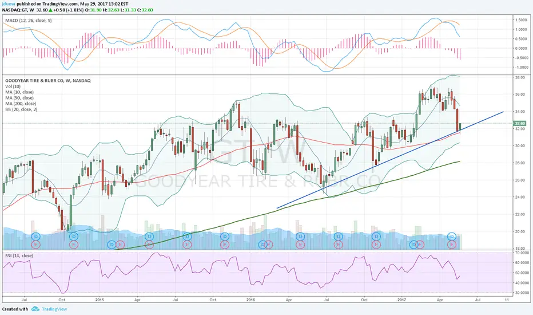Viewport: 533px width, 315px height.
Task: Click the MA (10, close) indicator label
Action: click(x=19, y=92)
